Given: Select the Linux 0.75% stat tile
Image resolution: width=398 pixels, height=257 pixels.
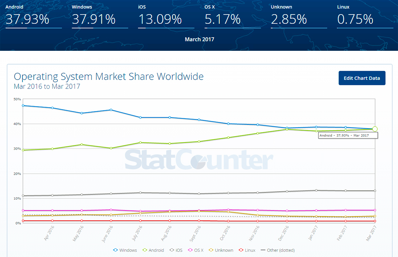Looking at the screenshot, I should (x=365, y=17).
